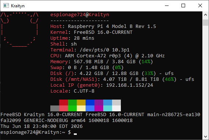This screenshot has height=140, width=209.
Task: Click the green 46% disk percentage
Action: [x=169, y=79]
